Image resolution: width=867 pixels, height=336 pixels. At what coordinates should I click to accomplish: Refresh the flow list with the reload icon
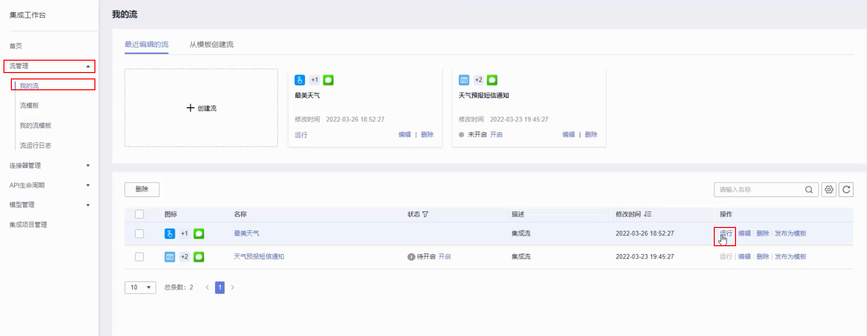pyautogui.click(x=846, y=189)
